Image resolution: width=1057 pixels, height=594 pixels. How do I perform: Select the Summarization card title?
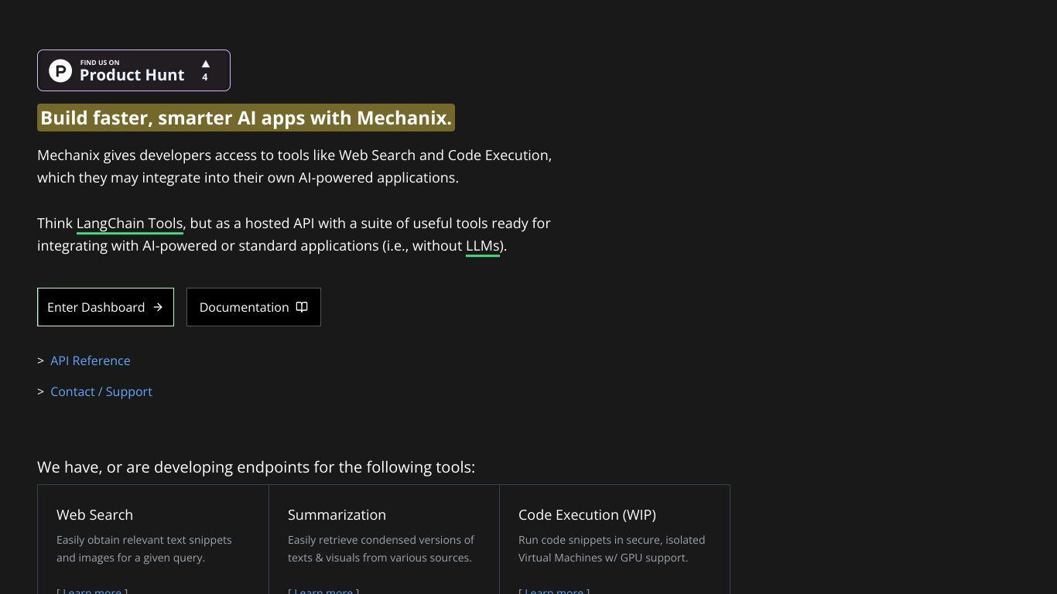(337, 515)
